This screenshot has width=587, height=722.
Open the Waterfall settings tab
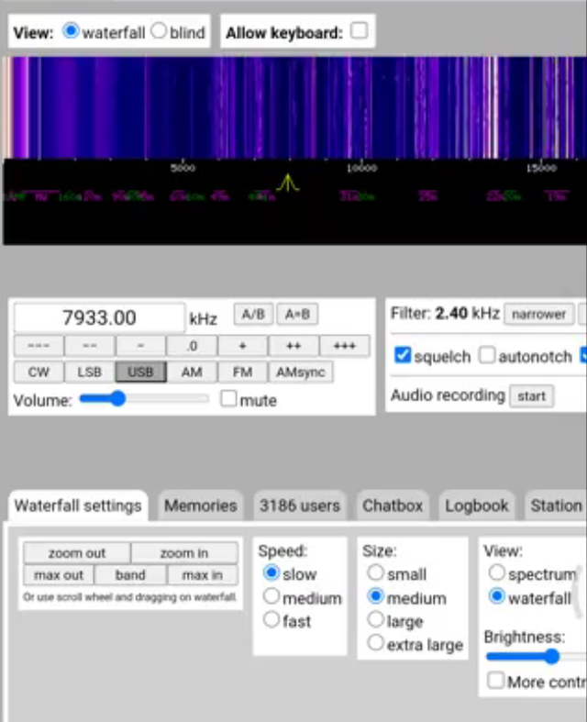tap(78, 505)
